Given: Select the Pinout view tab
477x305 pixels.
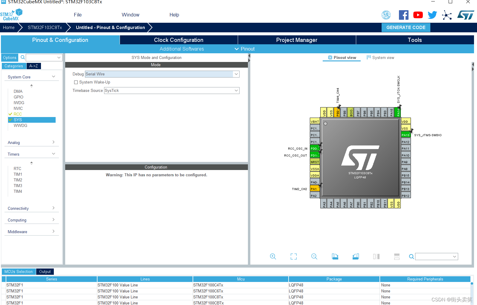Looking at the screenshot, I should click(x=342, y=57).
